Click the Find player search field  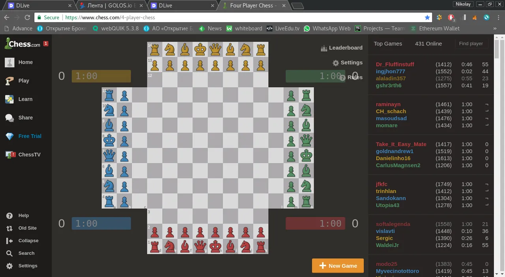pos(471,44)
